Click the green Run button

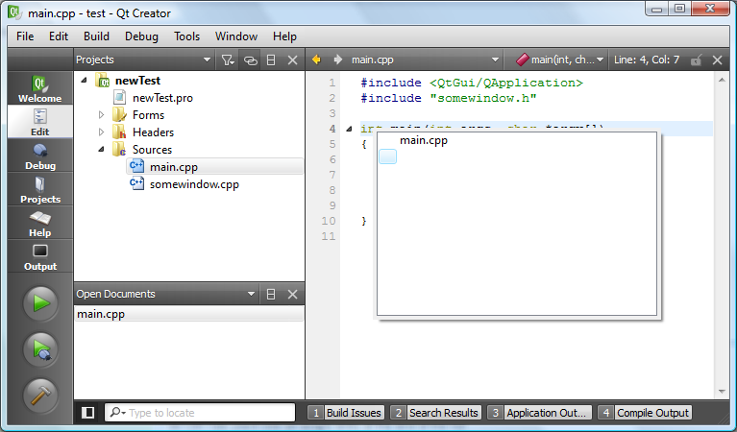point(40,304)
